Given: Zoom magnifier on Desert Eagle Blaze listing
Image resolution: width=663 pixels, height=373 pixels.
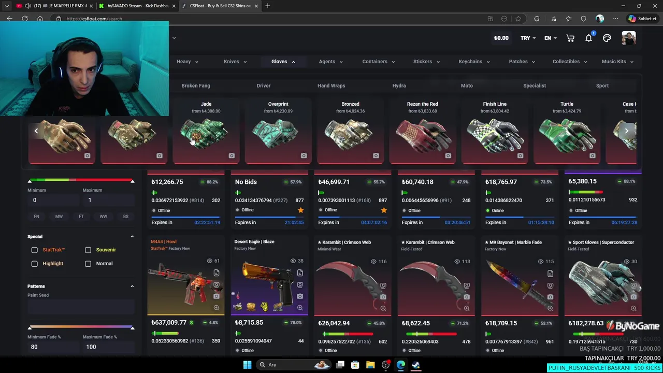Looking at the screenshot, I should tap(300, 308).
